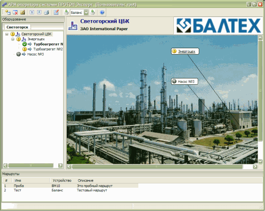Select Насос №3 in equipment tree
Image resolution: width=265 pixels, height=211 pixels.
36,54
